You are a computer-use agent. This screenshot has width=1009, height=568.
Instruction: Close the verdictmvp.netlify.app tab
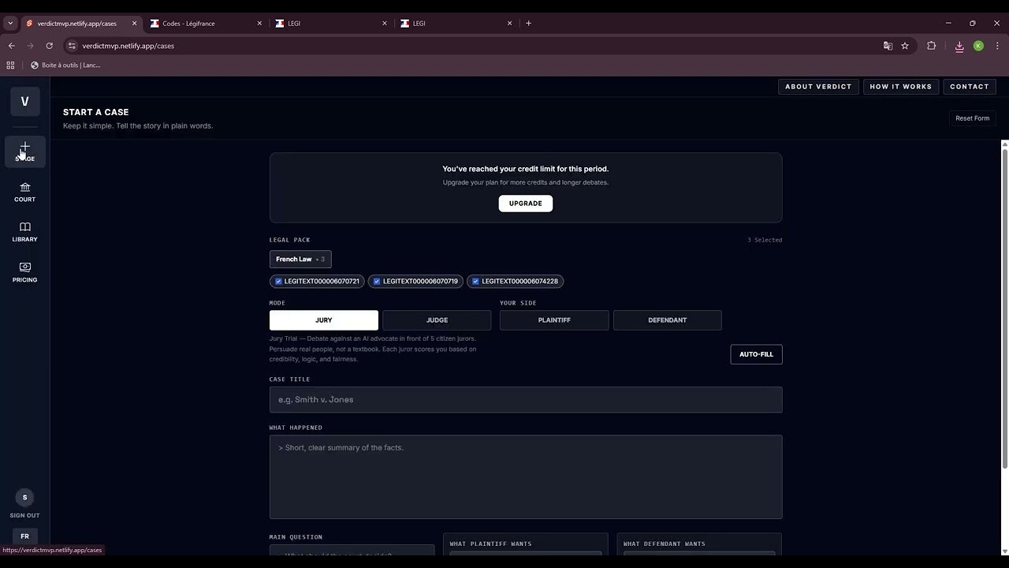point(134,24)
